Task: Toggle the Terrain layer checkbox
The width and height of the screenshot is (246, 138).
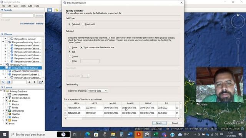Action: tap(7, 123)
